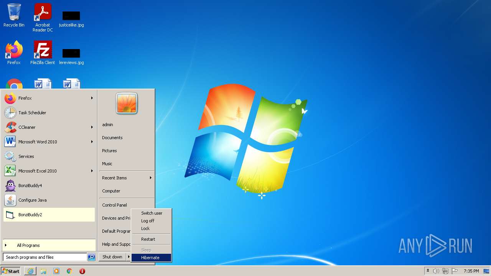Screen dimensions: 491x276
Task: Click the red Opera-style taskbar icon
Action: pyautogui.click(x=82, y=271)
